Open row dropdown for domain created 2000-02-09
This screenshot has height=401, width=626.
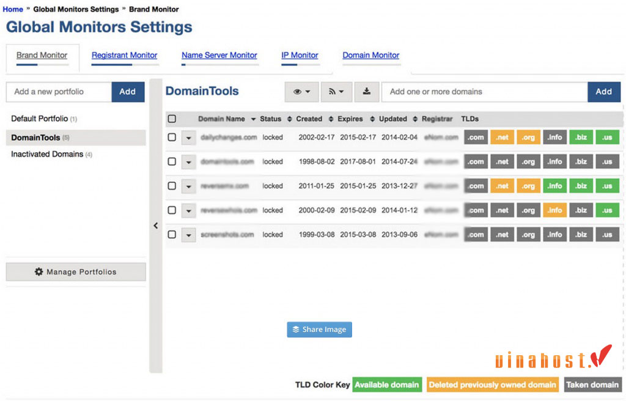coord(188,211)
